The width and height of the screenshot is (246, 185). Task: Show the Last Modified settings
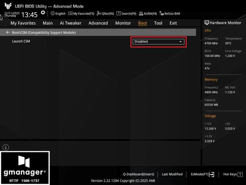(172, 174)
